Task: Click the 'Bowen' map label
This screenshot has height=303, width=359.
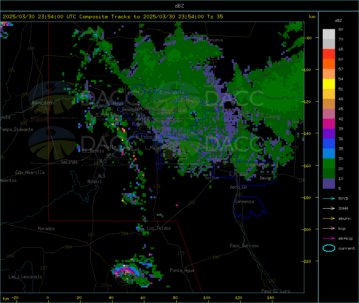Action: 265,178
